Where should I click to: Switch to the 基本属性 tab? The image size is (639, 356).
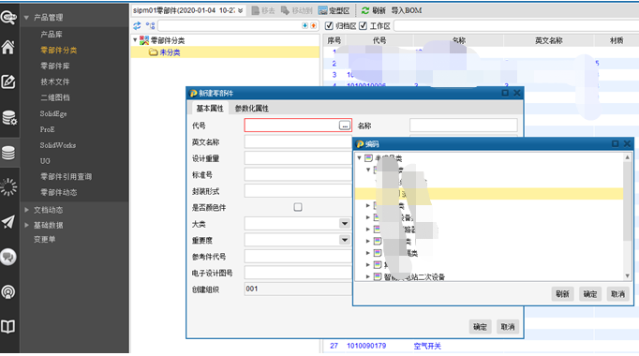click(210, 109)
